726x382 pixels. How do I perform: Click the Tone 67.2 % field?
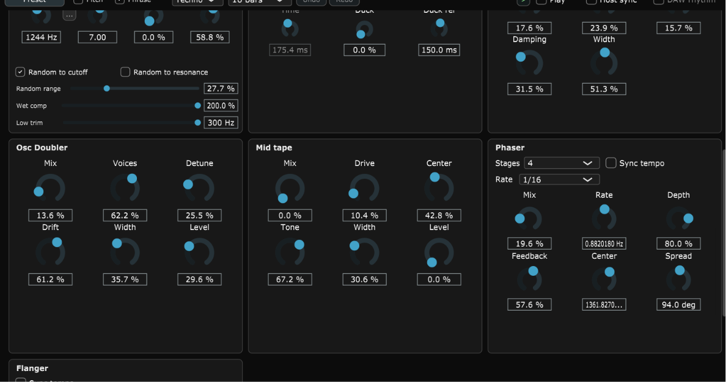(290, 279)
